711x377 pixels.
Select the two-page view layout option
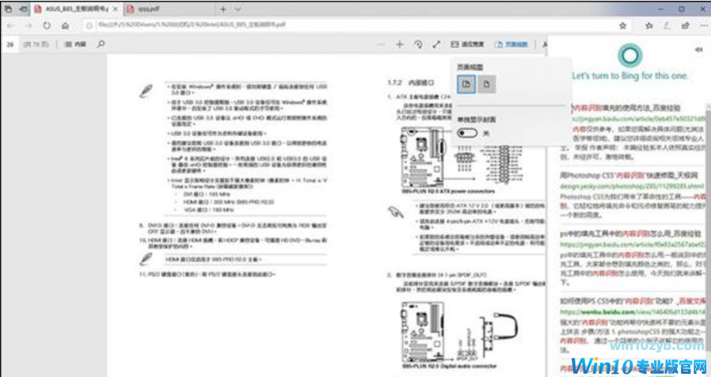click(466, 85)
